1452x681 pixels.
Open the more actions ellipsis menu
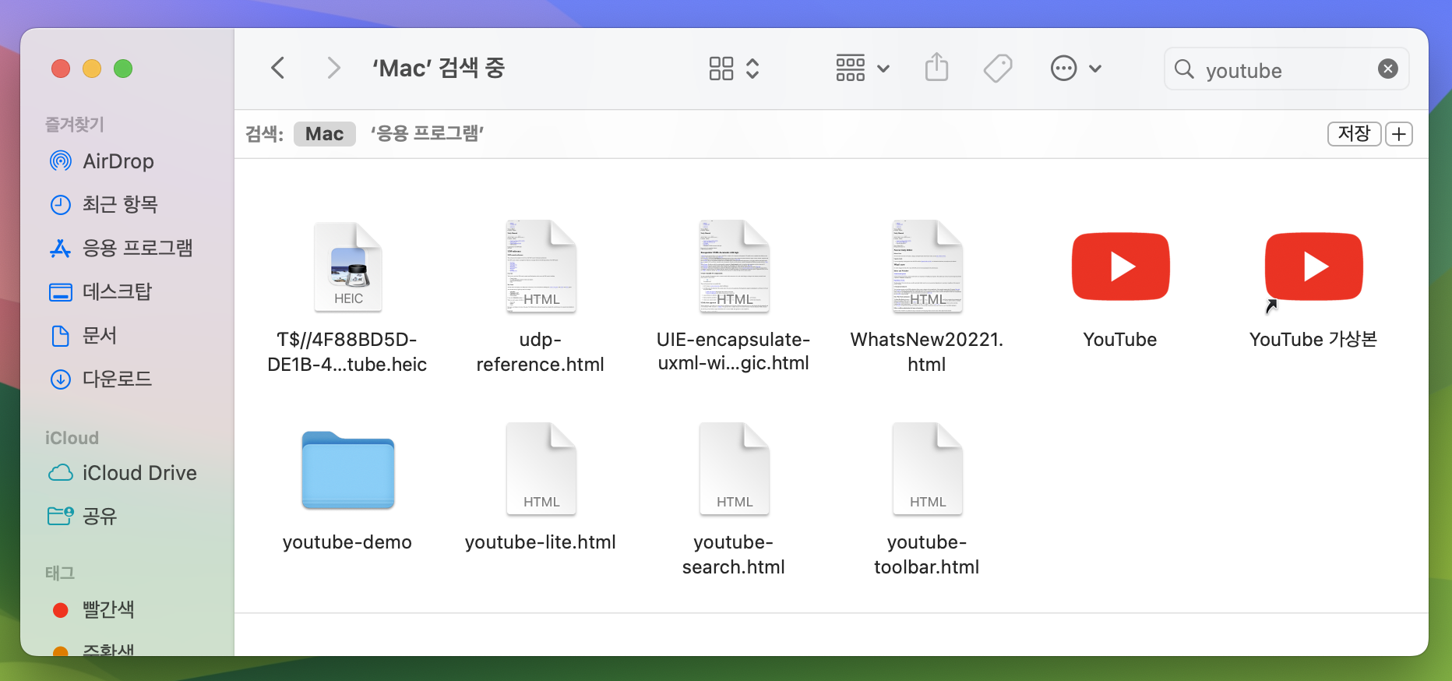tap(1076, 69)
